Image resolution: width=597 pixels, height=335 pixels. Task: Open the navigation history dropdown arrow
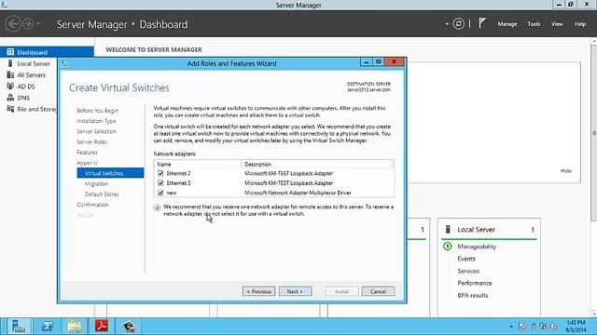click(38, 24)
